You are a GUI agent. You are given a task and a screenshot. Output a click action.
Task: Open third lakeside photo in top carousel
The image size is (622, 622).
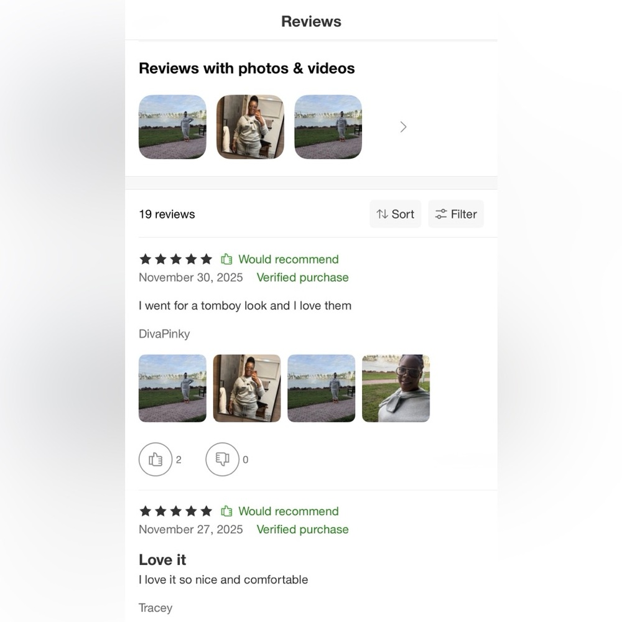pos(328,127)
